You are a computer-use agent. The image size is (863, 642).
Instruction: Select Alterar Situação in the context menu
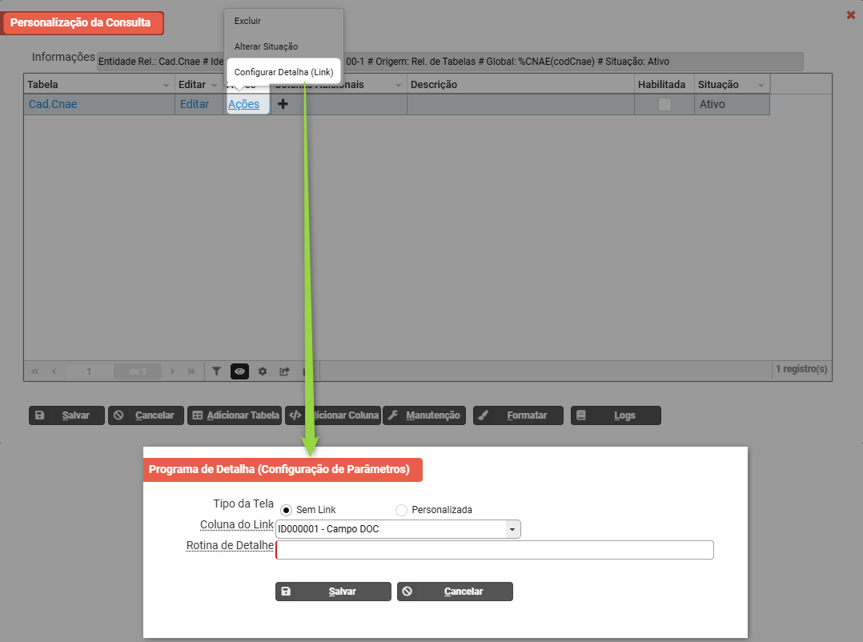click(266, 46)
